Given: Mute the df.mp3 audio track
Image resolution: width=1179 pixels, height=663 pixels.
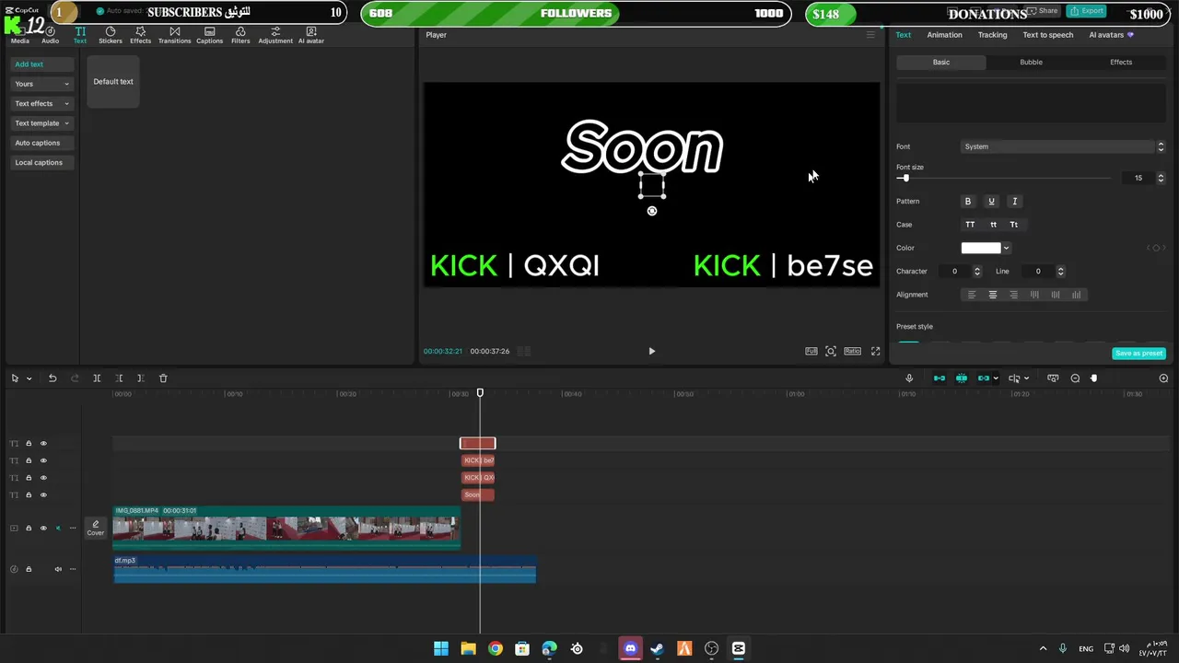Looking at the screenshot, I should tap(58, 569).
